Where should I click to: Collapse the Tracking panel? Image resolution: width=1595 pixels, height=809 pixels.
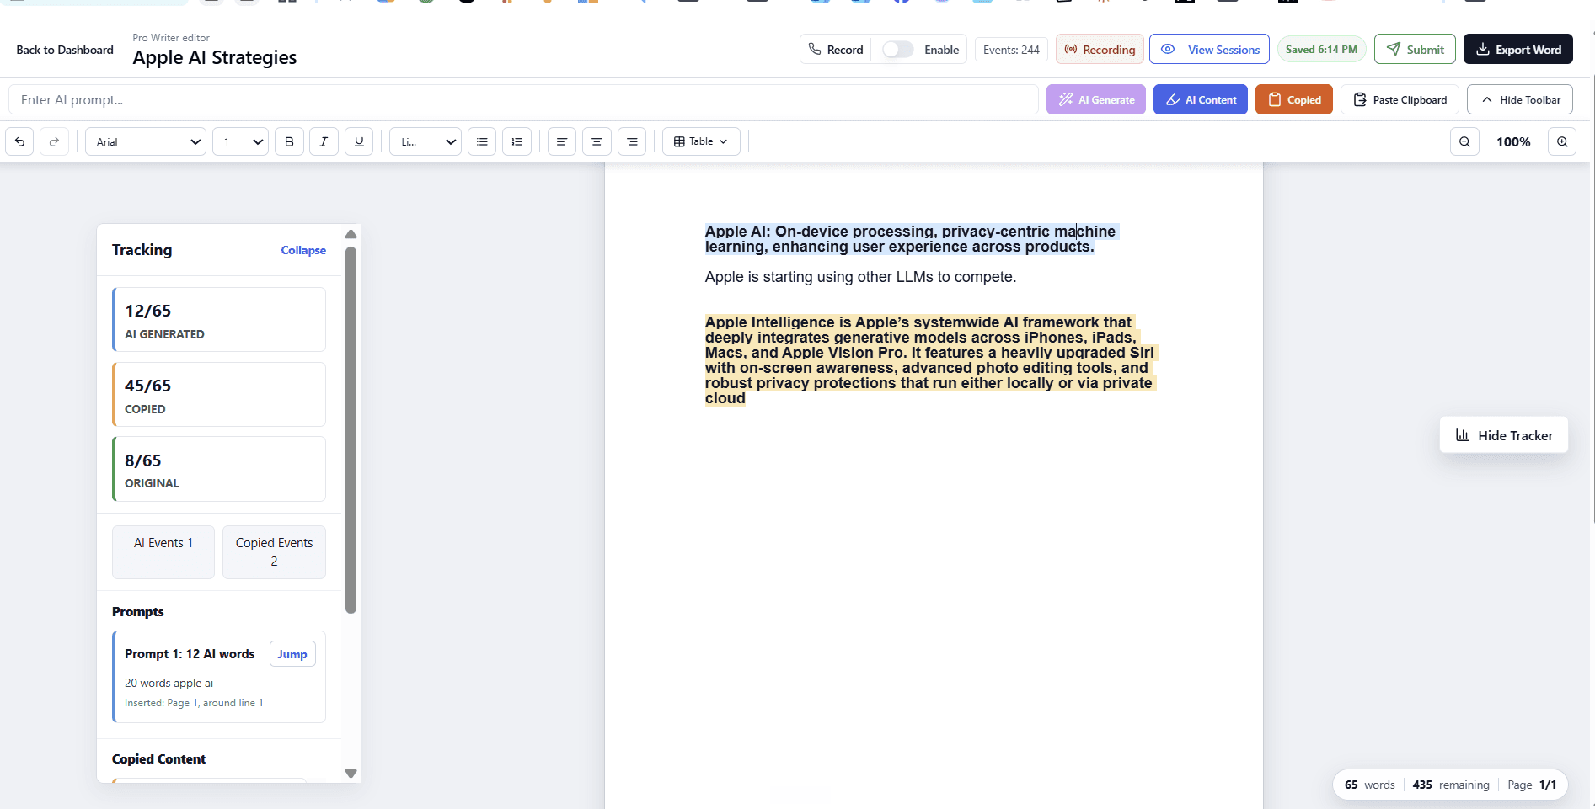click(303, 250)
